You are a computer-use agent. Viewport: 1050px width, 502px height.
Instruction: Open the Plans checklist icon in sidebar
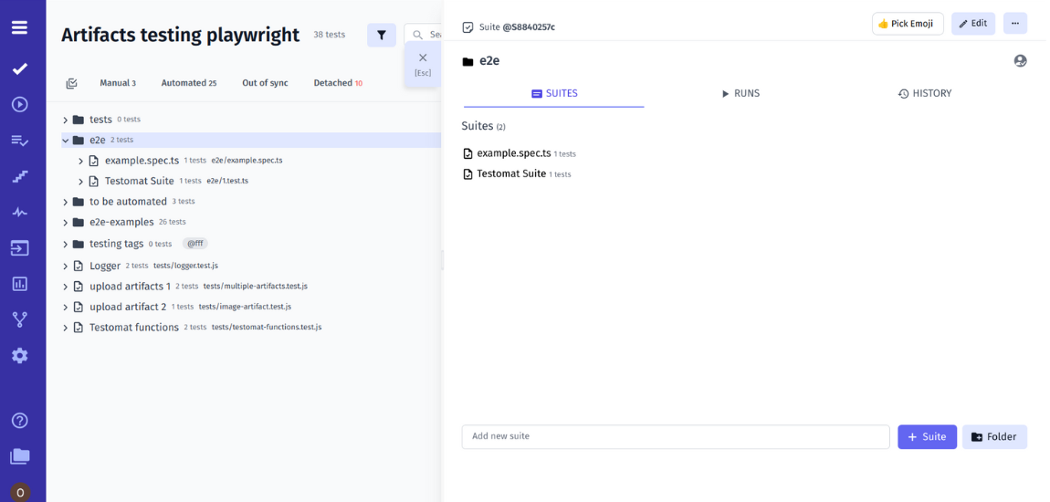coord(19,141)
